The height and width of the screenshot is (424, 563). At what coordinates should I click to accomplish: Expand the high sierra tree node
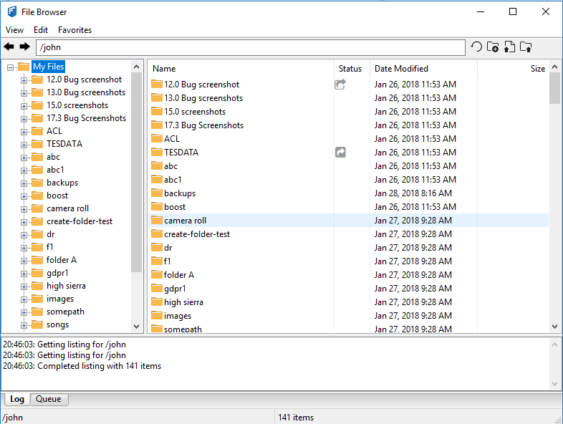point(24,286)
